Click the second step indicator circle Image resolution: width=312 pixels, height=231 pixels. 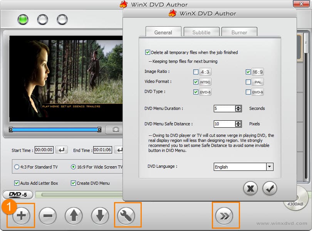(x=43, y=20)
